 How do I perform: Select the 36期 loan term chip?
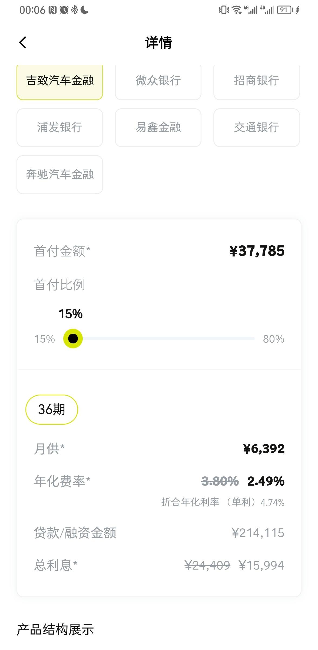coord(52,409)
